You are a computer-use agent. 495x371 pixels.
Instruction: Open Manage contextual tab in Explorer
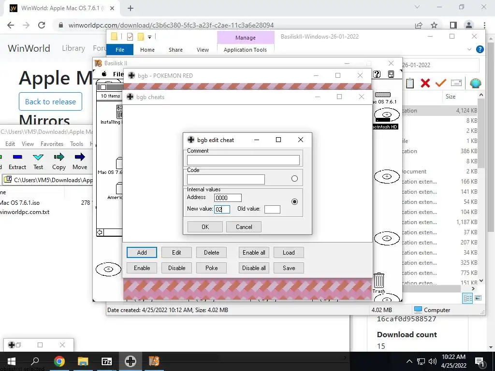click(245, 38)
